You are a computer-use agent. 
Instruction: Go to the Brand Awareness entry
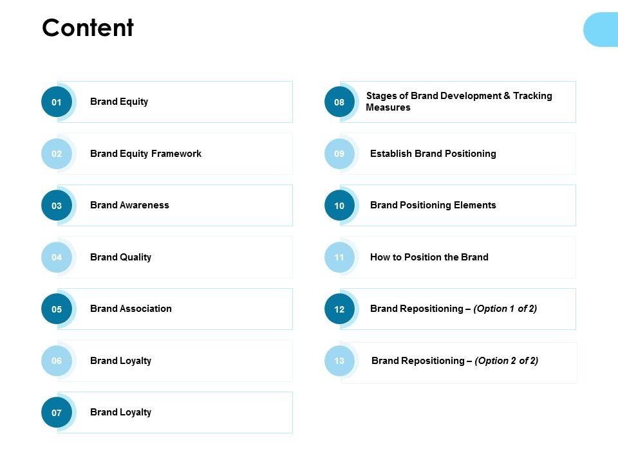(x=129, y=205)
